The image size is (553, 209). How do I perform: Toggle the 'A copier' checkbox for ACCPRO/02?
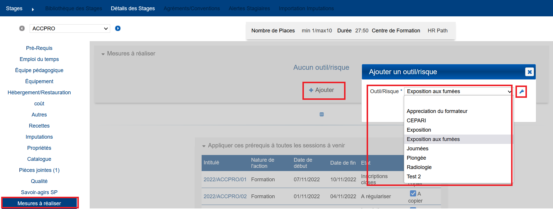coord(413,194)
